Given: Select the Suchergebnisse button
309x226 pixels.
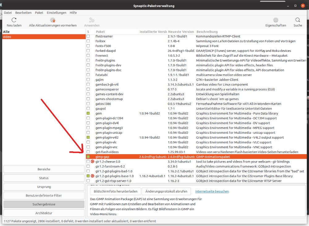Looking at the screenshot, I should tap(44, 204).
